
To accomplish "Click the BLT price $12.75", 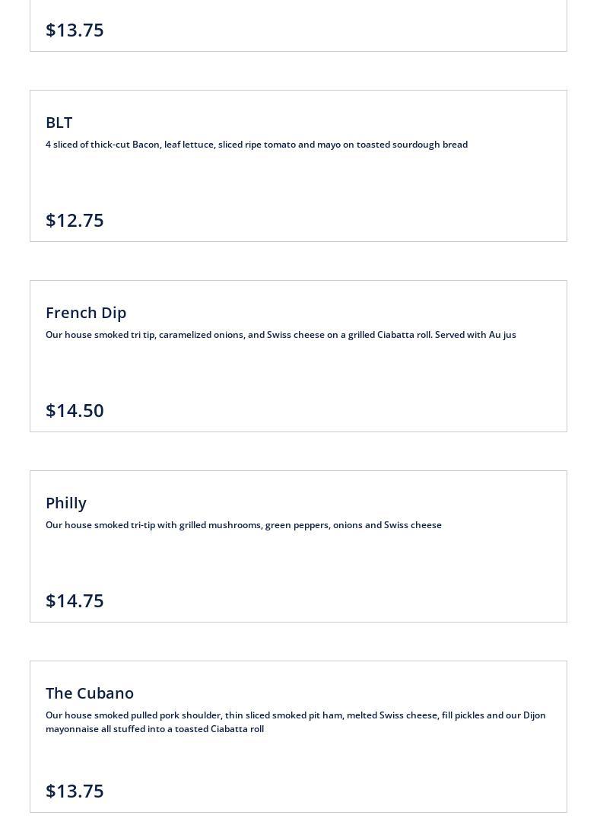I will click(75, 220).
